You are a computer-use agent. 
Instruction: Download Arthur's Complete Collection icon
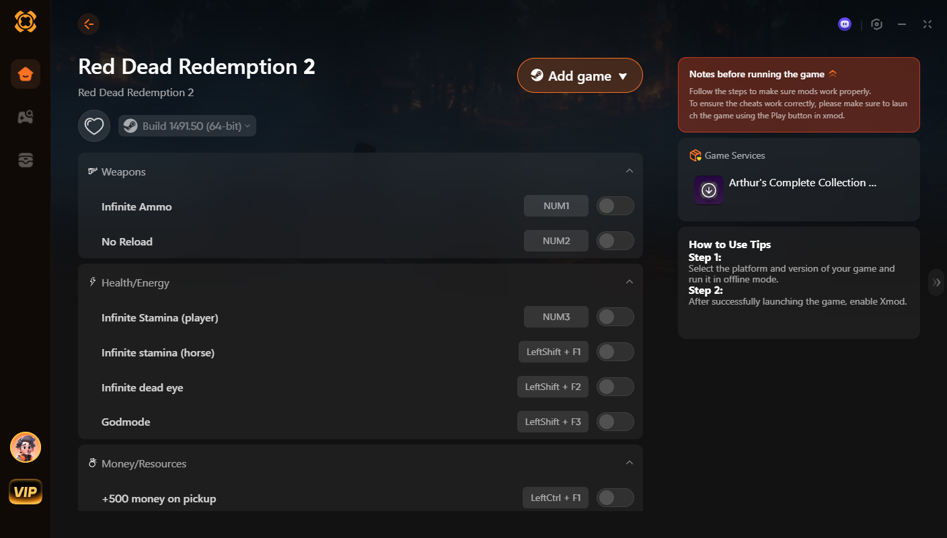click(x=708, y=190)
